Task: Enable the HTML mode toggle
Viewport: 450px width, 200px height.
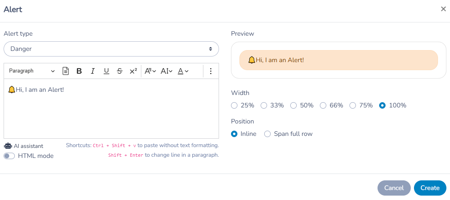Action: (9, 156)
